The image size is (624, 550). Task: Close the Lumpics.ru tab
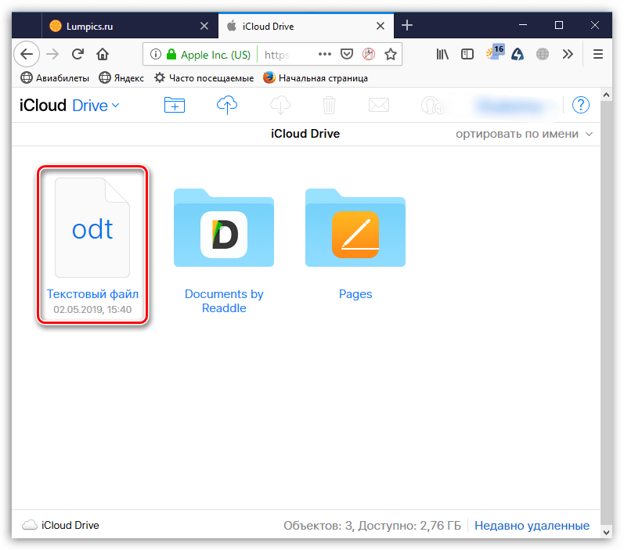point(204,27)
